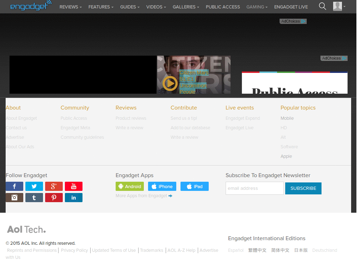Viewport: 361px width, 268px height.
Task: Open the Privacy Policy link
Action: coord(74,250)
